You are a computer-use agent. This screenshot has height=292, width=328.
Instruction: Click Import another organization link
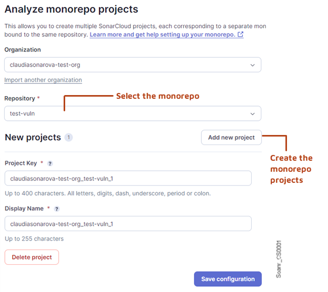tap(43, 80)
